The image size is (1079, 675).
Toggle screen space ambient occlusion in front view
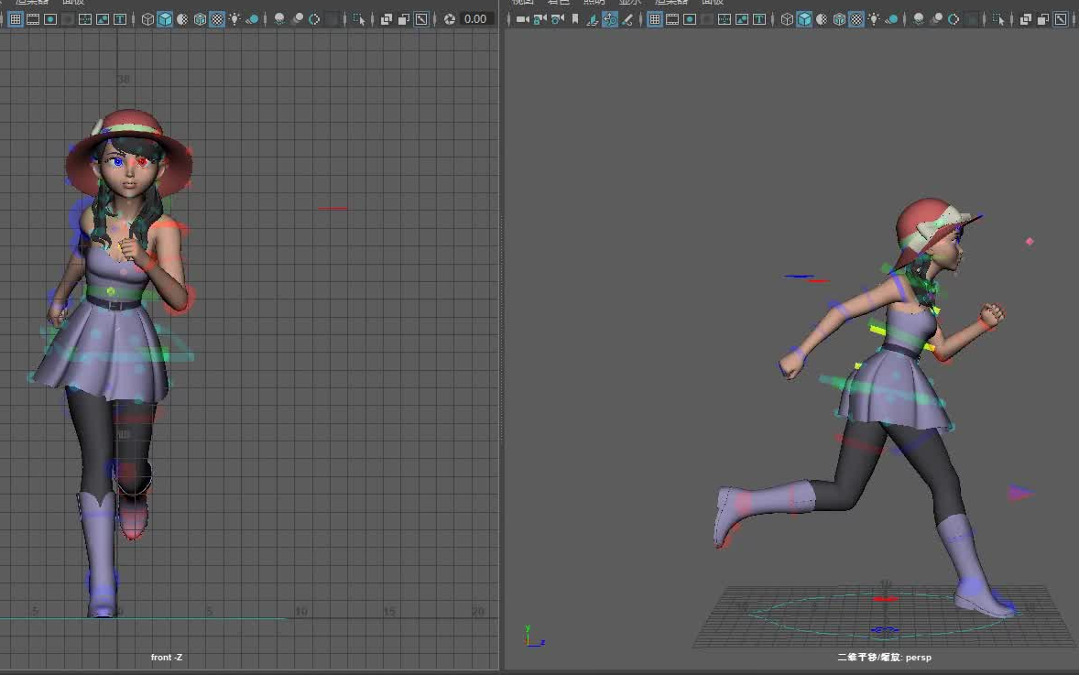(x=279, y=19)
